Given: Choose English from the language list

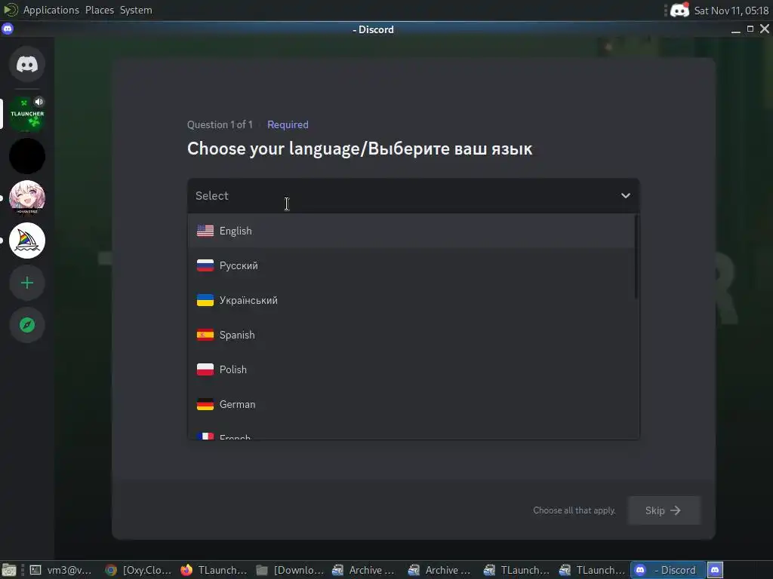Looking at the screenshot, I should click(x=411, y=231).
